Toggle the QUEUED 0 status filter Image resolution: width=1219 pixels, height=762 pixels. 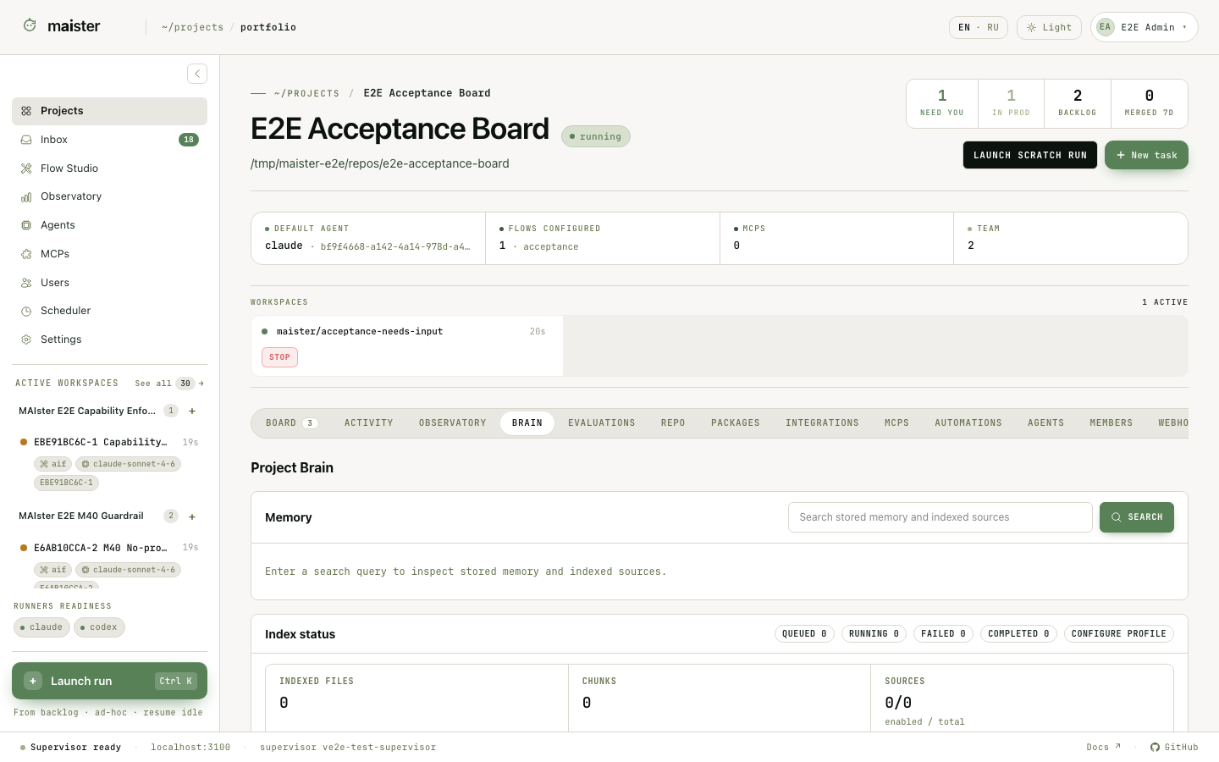[804, 633]
